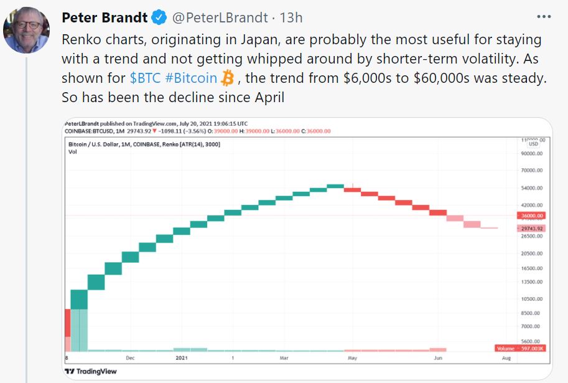Click the Vol indicator label in chart
Viewport: 568px width, 383px height.
(72, 152)
